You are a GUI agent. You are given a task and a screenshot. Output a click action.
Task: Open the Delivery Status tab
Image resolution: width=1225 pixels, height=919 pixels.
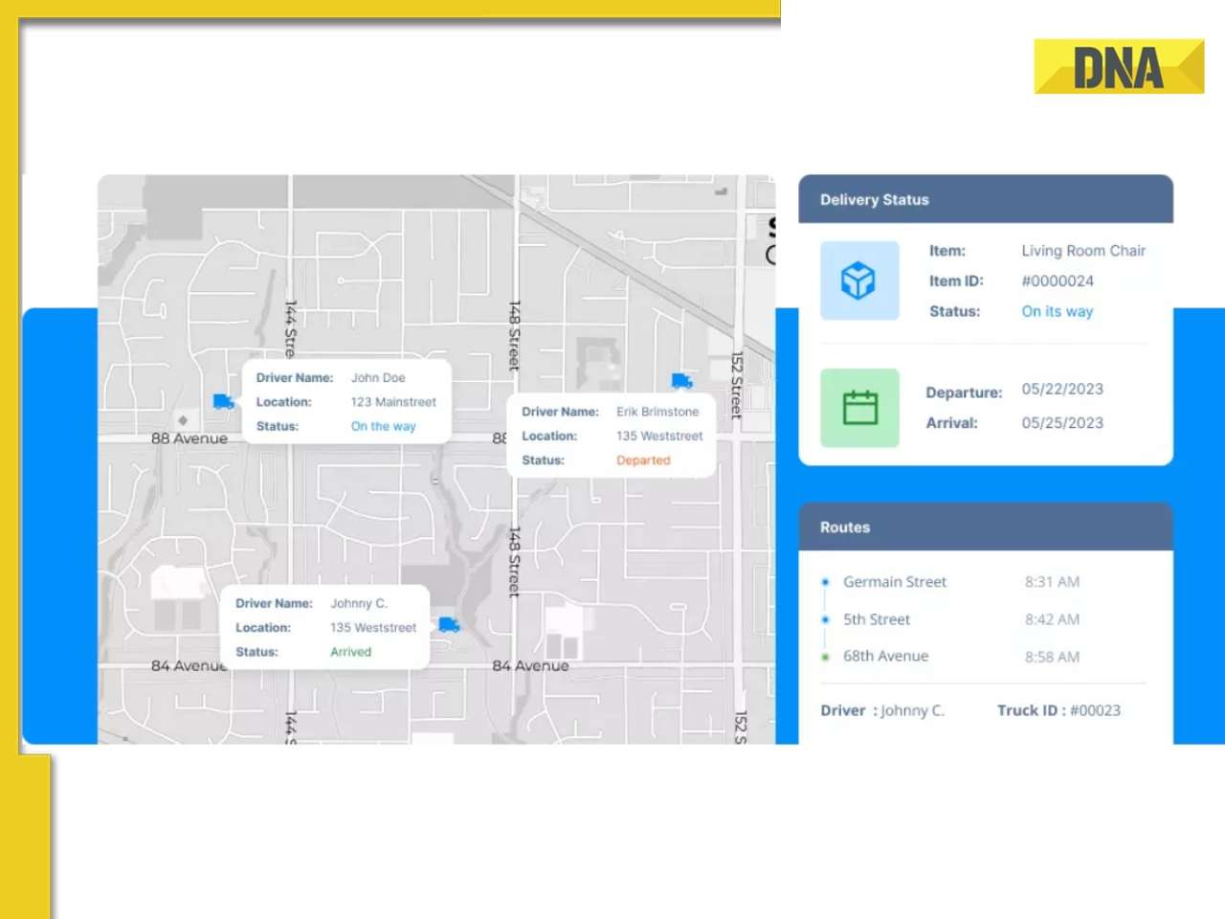pos(874,199)
